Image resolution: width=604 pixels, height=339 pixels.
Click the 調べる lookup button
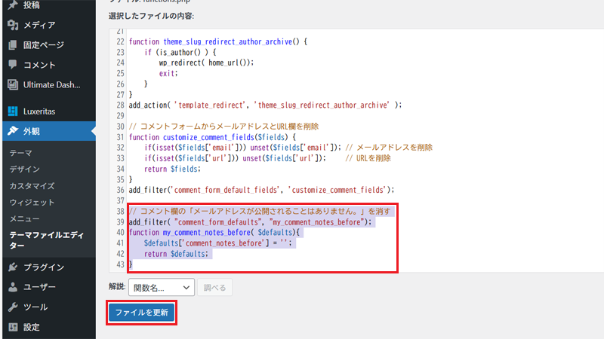(x=216, y=287)
